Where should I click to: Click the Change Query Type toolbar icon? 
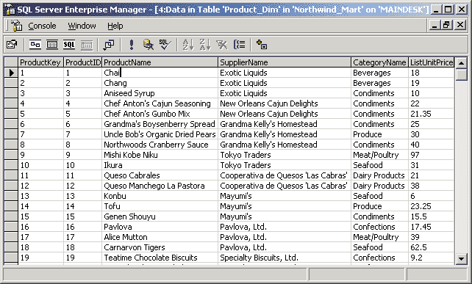(x=108, y=45)
